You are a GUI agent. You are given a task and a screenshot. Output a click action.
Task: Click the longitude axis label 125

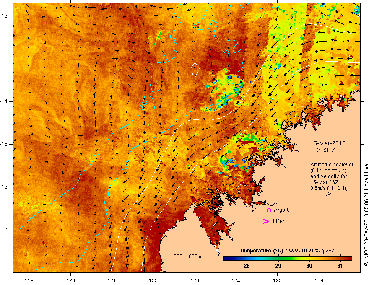click(278, 280)
